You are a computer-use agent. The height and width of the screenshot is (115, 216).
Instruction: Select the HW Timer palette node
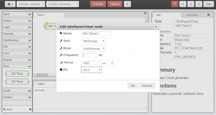coord(17,74)
